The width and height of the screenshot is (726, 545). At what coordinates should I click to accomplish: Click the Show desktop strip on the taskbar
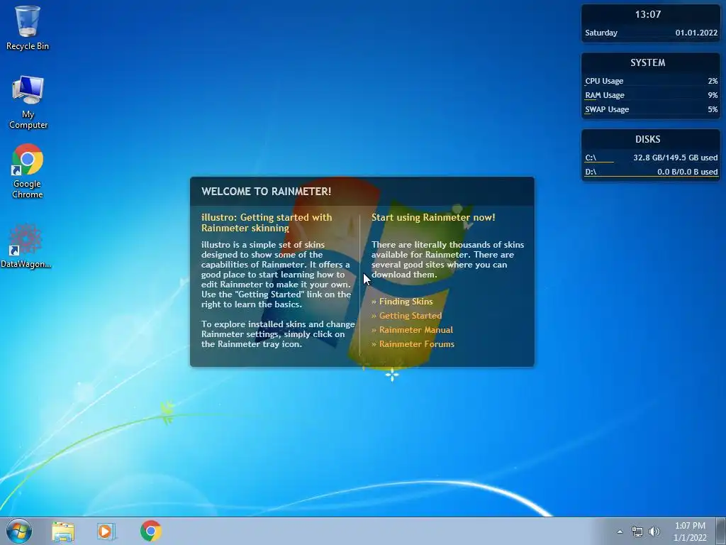pos(721,531)
